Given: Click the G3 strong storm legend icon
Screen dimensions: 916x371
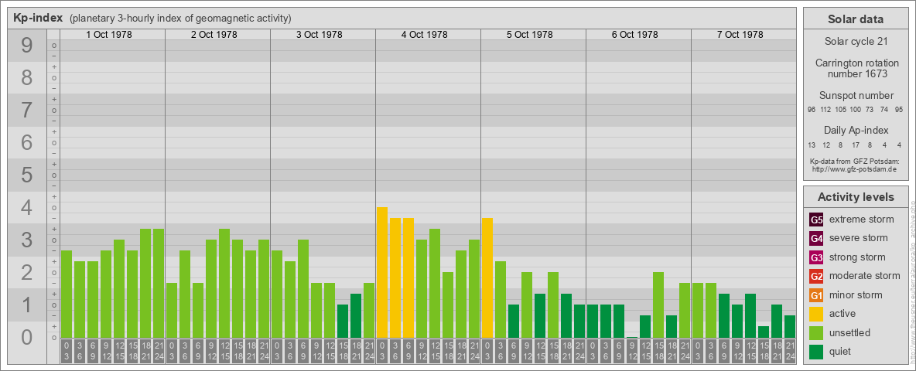Looking at the screenshot, I should 817,257.
